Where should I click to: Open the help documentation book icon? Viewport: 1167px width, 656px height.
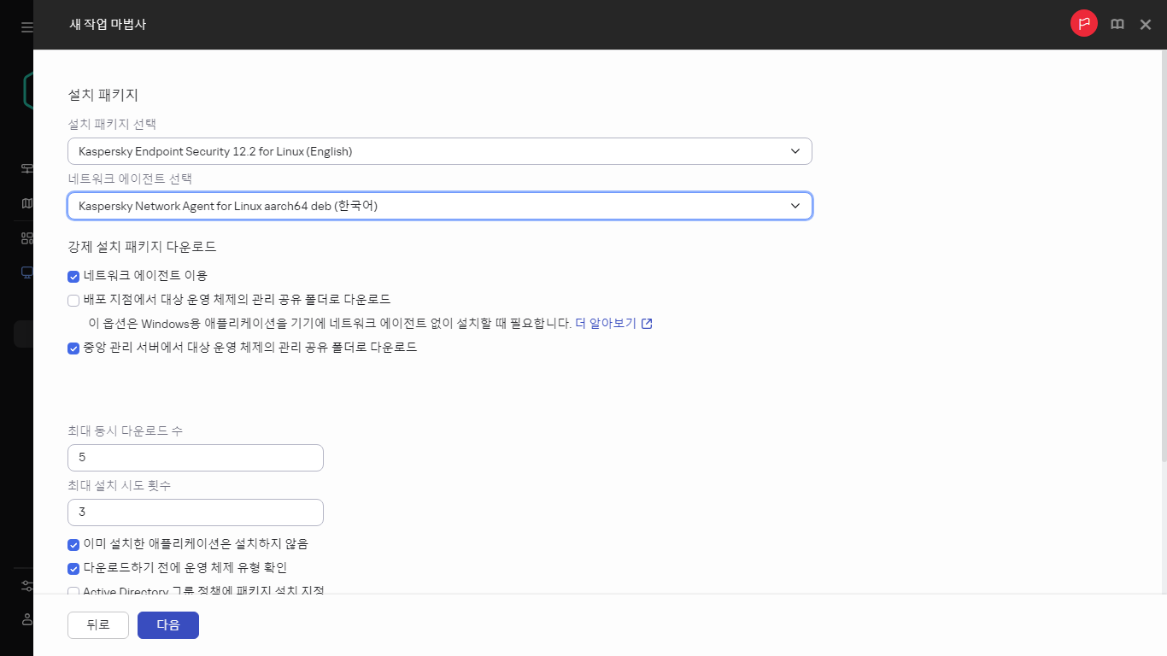(1117, 24)
